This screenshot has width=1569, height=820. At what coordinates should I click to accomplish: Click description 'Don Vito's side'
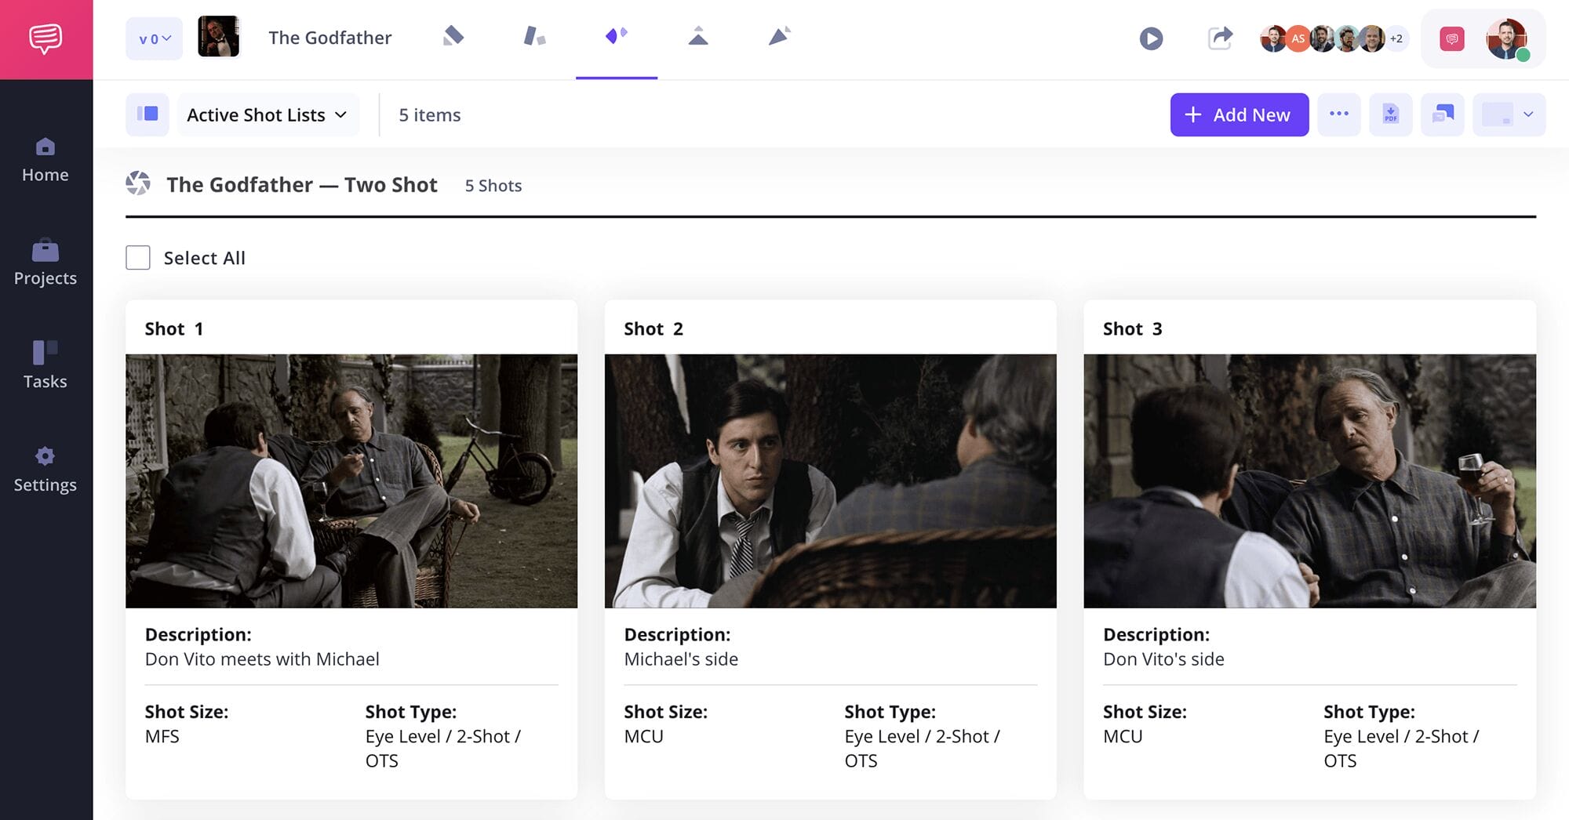pos(1163,659)
